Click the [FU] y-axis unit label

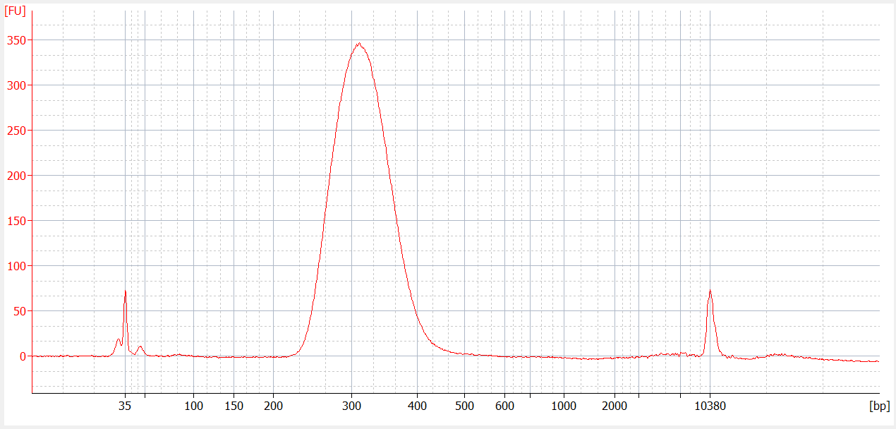pos(16,11)
